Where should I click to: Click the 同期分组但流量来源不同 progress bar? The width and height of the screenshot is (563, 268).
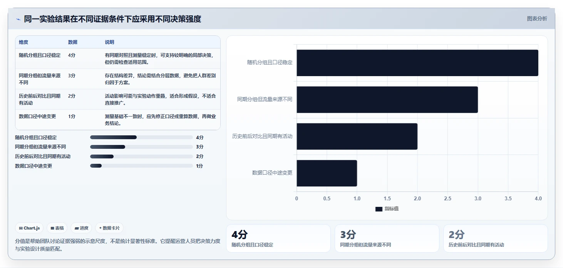pyautogui.click(x=141, y=147)
